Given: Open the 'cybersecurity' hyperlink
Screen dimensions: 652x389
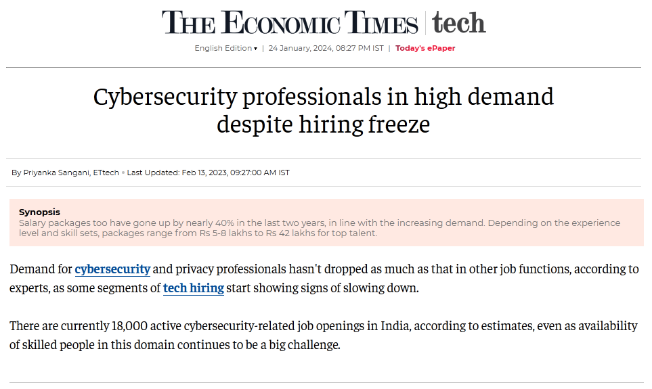Looking at the screenshot, I should pos(112,269).
